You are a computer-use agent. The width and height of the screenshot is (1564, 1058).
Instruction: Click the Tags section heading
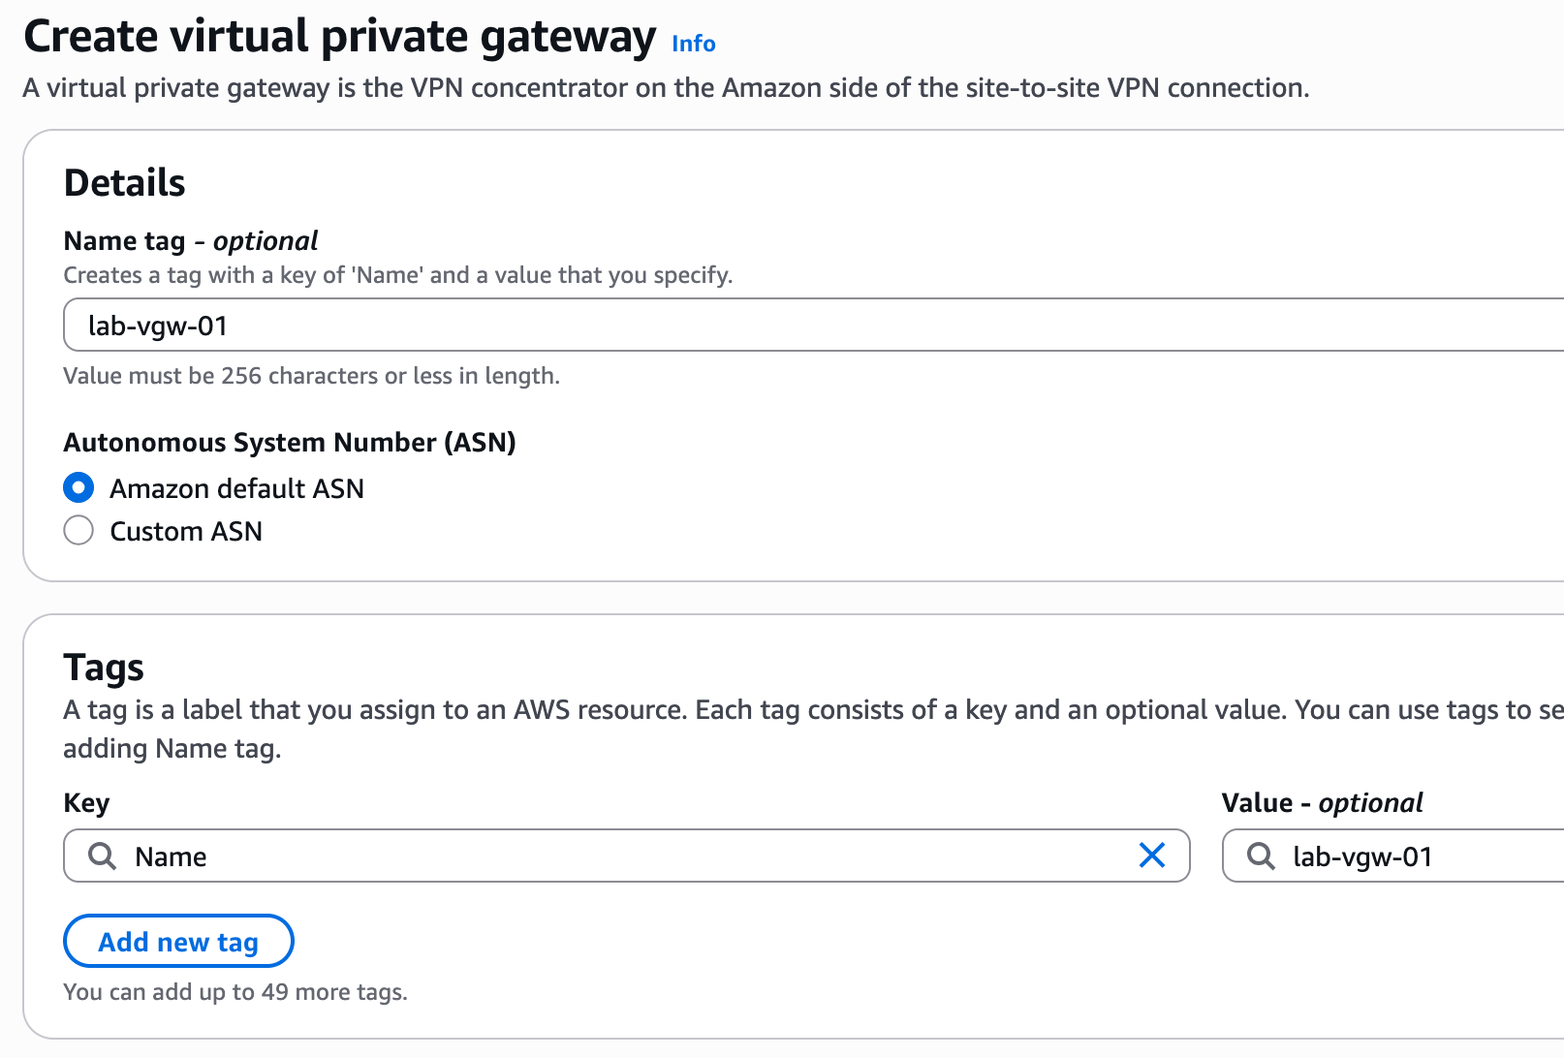104,668
